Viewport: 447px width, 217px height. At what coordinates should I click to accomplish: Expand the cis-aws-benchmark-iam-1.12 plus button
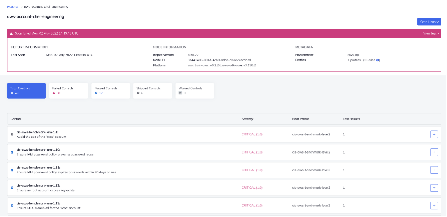click(x=434, y=188)
